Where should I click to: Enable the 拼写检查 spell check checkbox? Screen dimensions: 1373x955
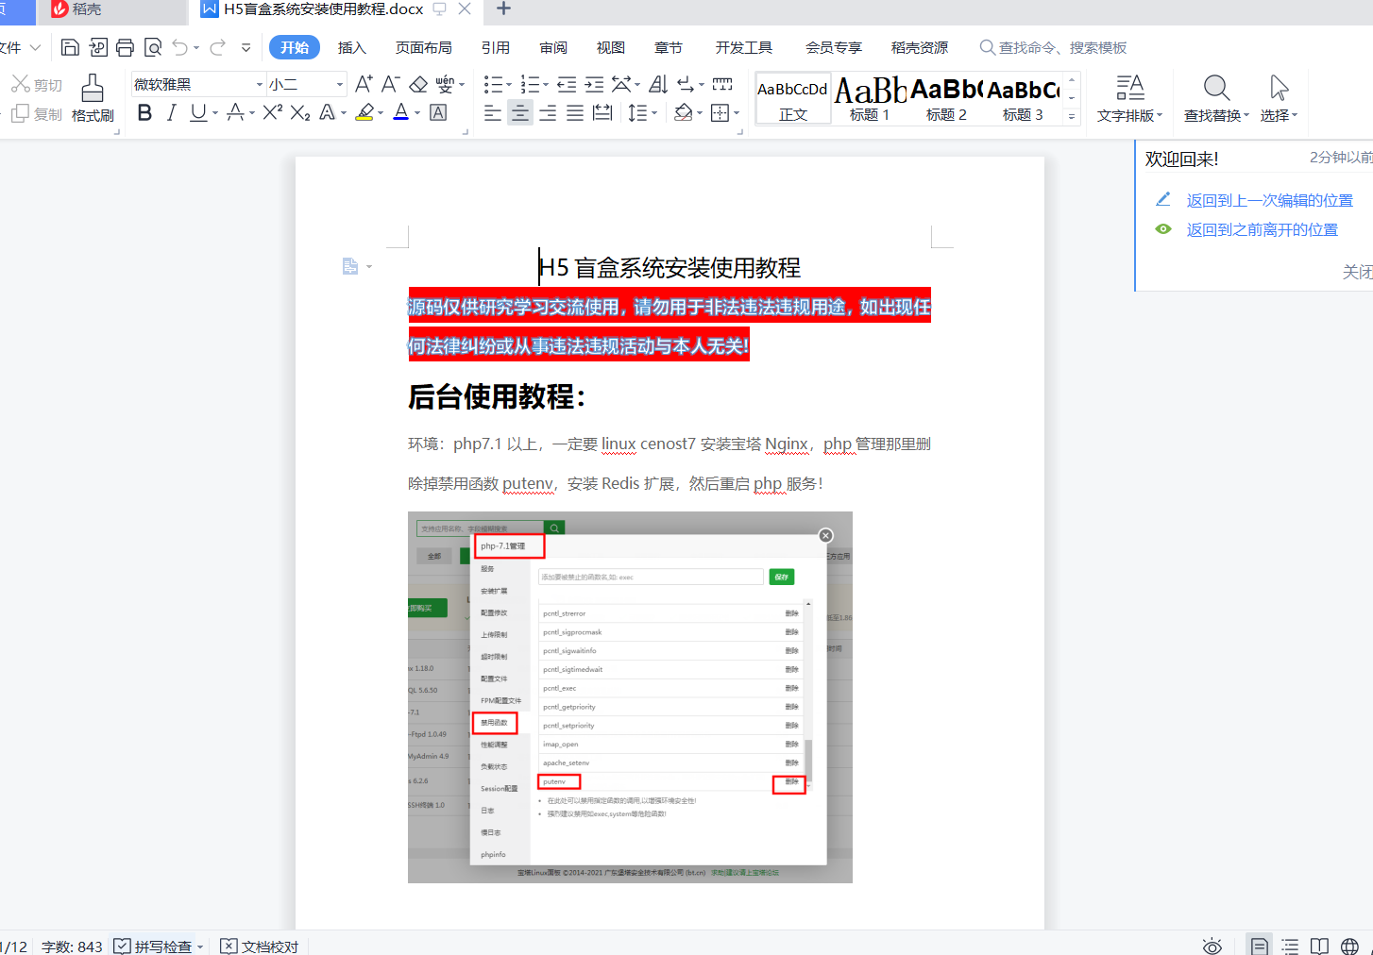click(124, 946)
